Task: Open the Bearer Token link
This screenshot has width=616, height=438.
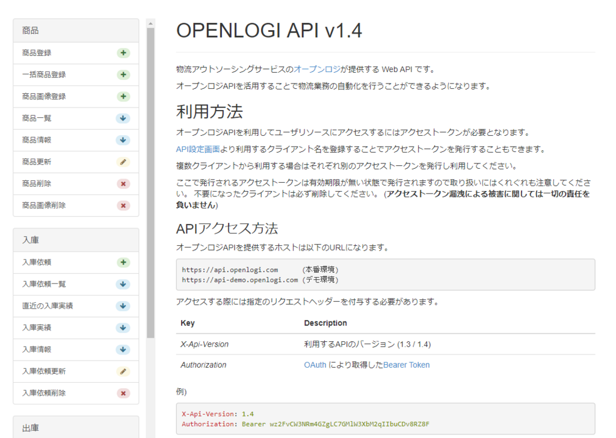Action: (x=406, y=365)
